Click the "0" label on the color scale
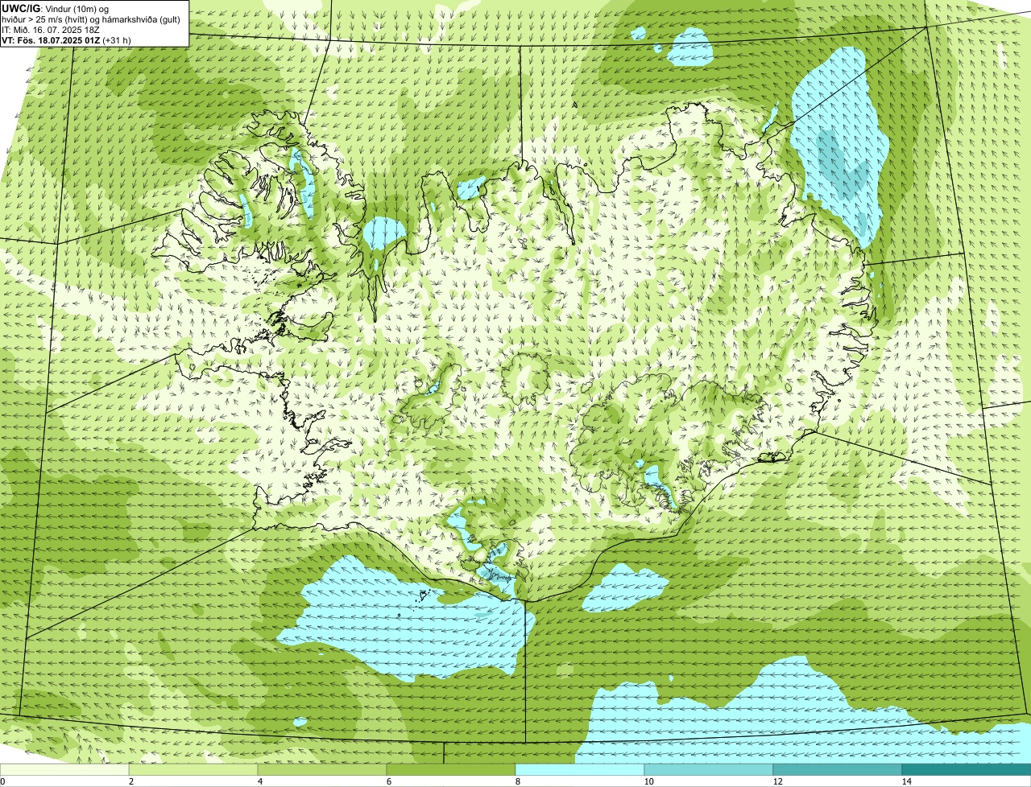The height and width of the screenshot is (787, 1031). tap(2, 781)
